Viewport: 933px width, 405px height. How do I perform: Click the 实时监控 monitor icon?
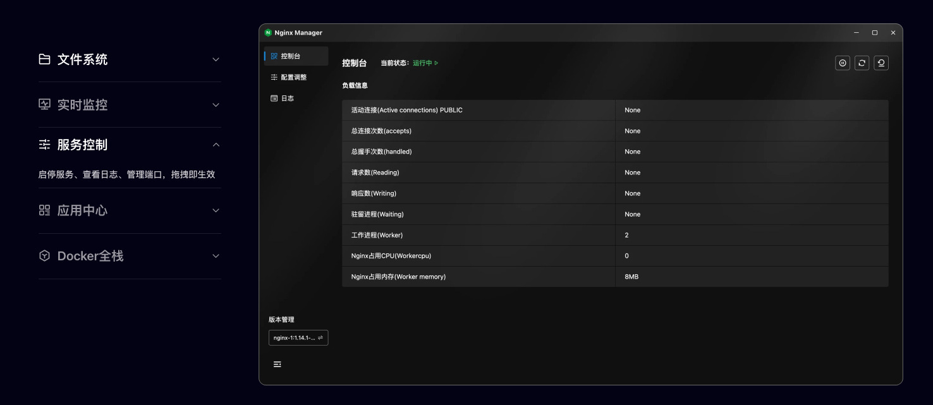click(44, 105)
